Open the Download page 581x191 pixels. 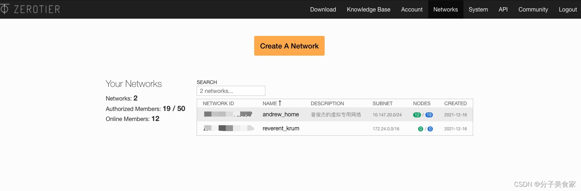coord(323,9)
